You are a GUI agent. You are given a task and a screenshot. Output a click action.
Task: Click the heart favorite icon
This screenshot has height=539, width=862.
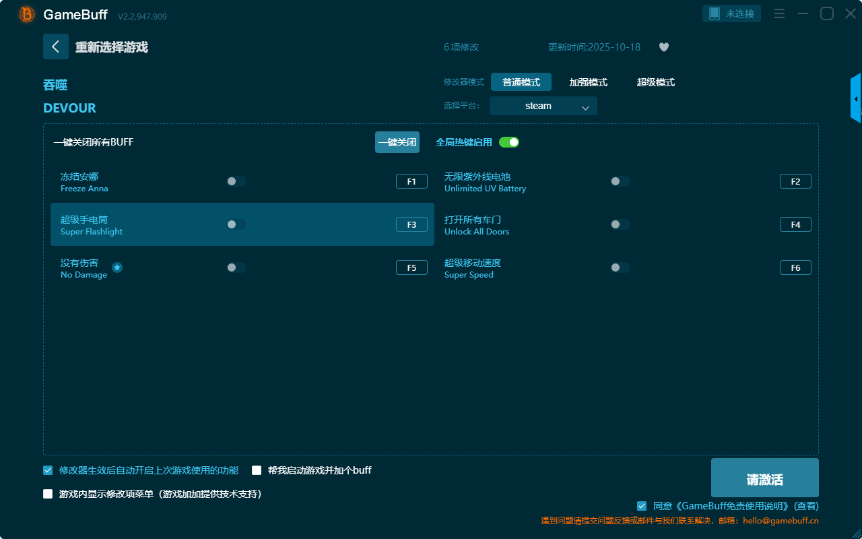click(663, 47)
